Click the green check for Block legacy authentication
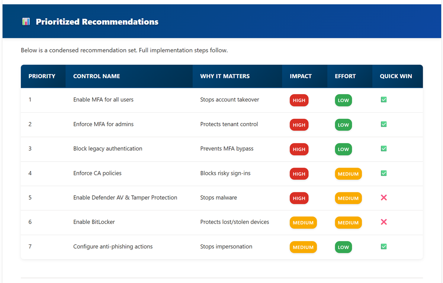 coord(384,149)
